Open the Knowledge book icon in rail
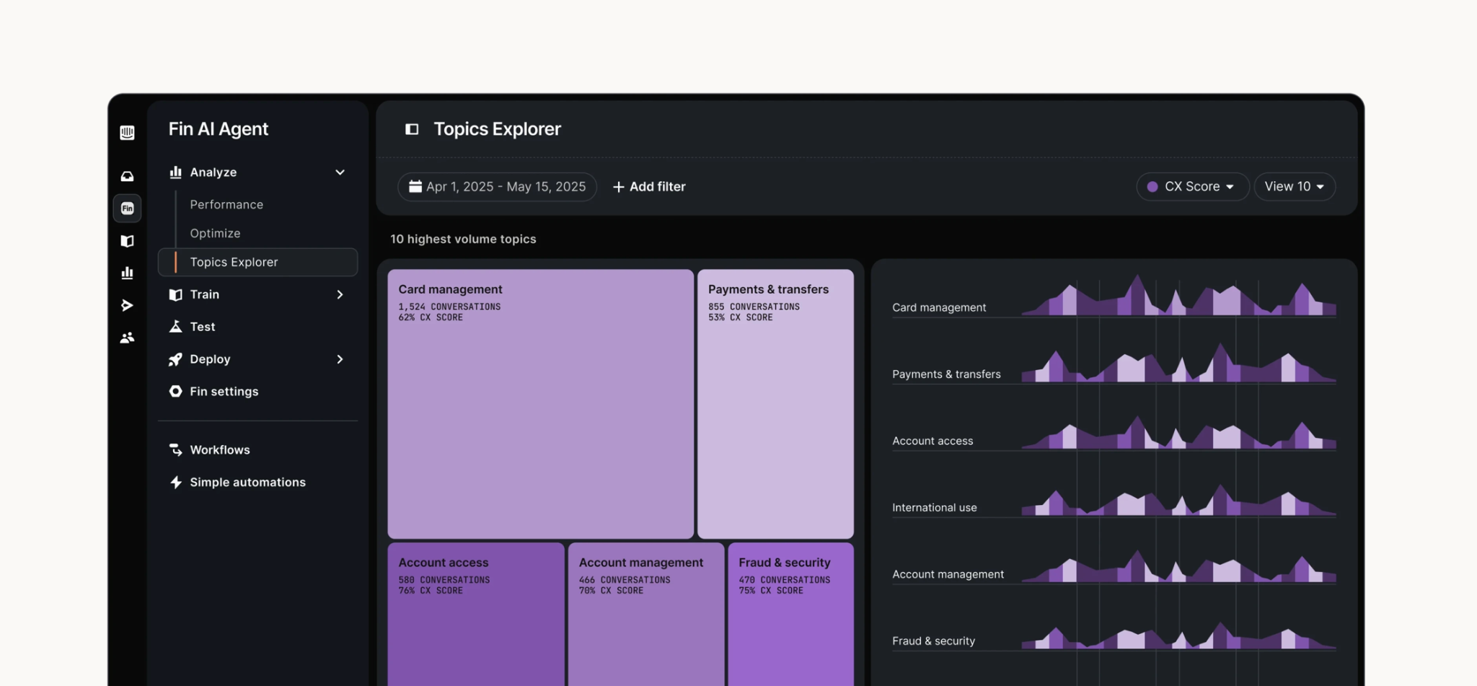 127,241
